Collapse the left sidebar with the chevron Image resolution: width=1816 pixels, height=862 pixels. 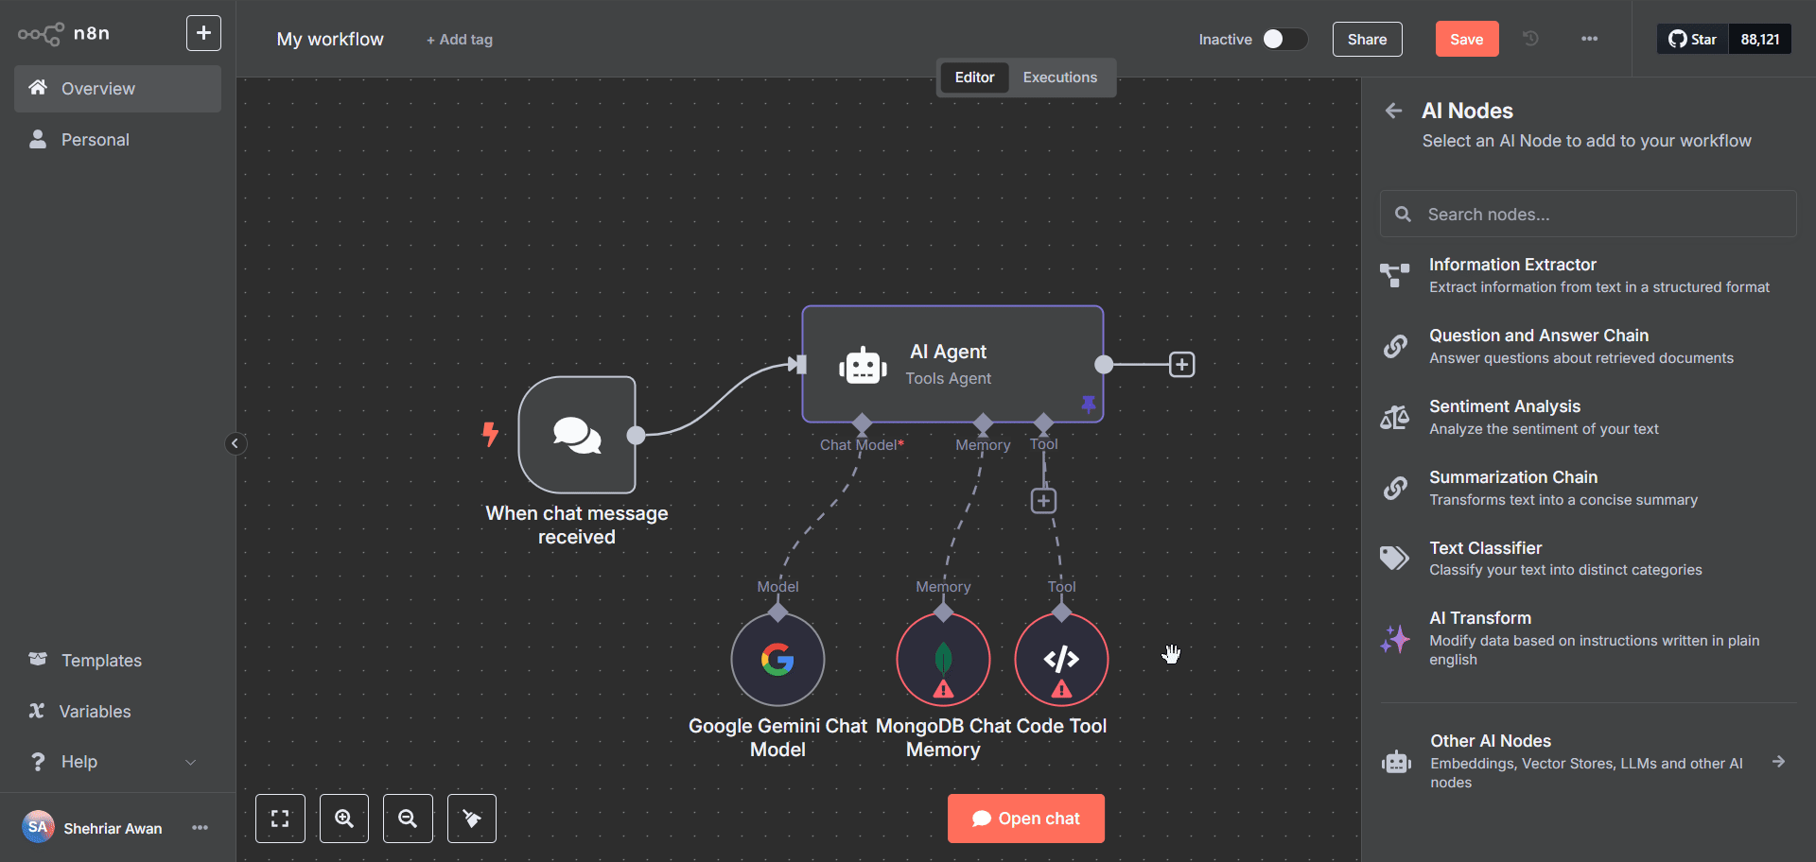(x=236, y=443)
